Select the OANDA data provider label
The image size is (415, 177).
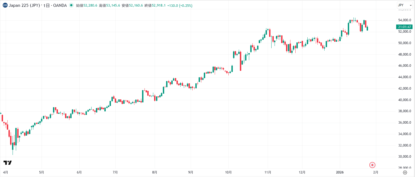click(60, 5)
